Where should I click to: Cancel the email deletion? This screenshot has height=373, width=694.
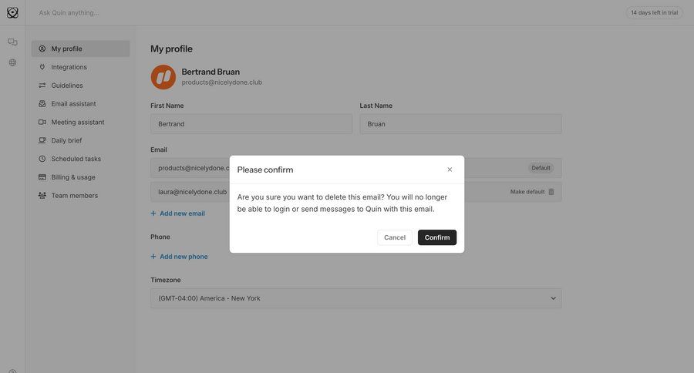(394, 237)
